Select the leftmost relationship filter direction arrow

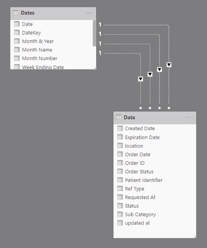tap(140, 79)
